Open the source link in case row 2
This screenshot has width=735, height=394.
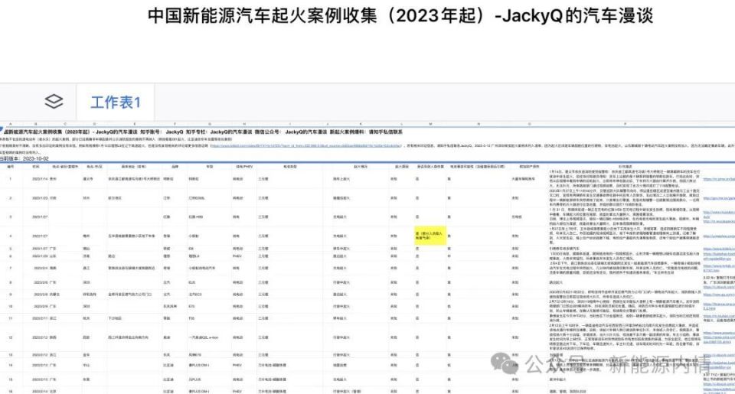click(x=719, y=198)
